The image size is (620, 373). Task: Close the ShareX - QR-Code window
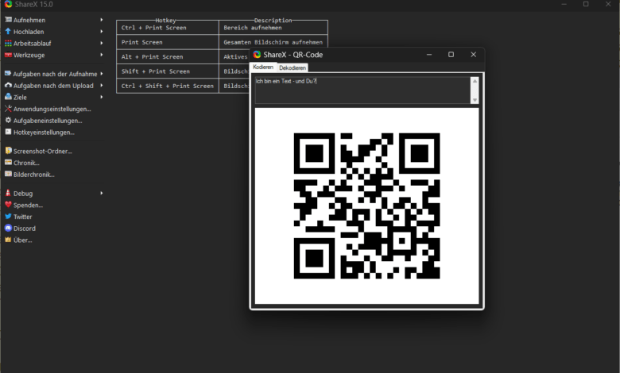(473, 55)
